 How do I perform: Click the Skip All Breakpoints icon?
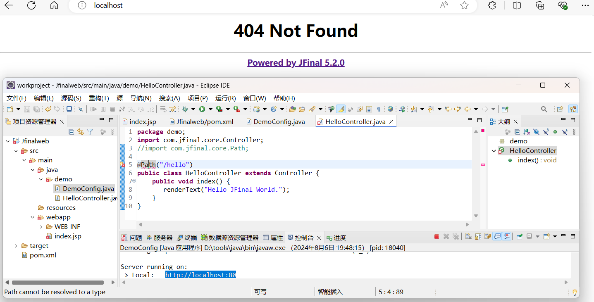click(x=81, y=109)
